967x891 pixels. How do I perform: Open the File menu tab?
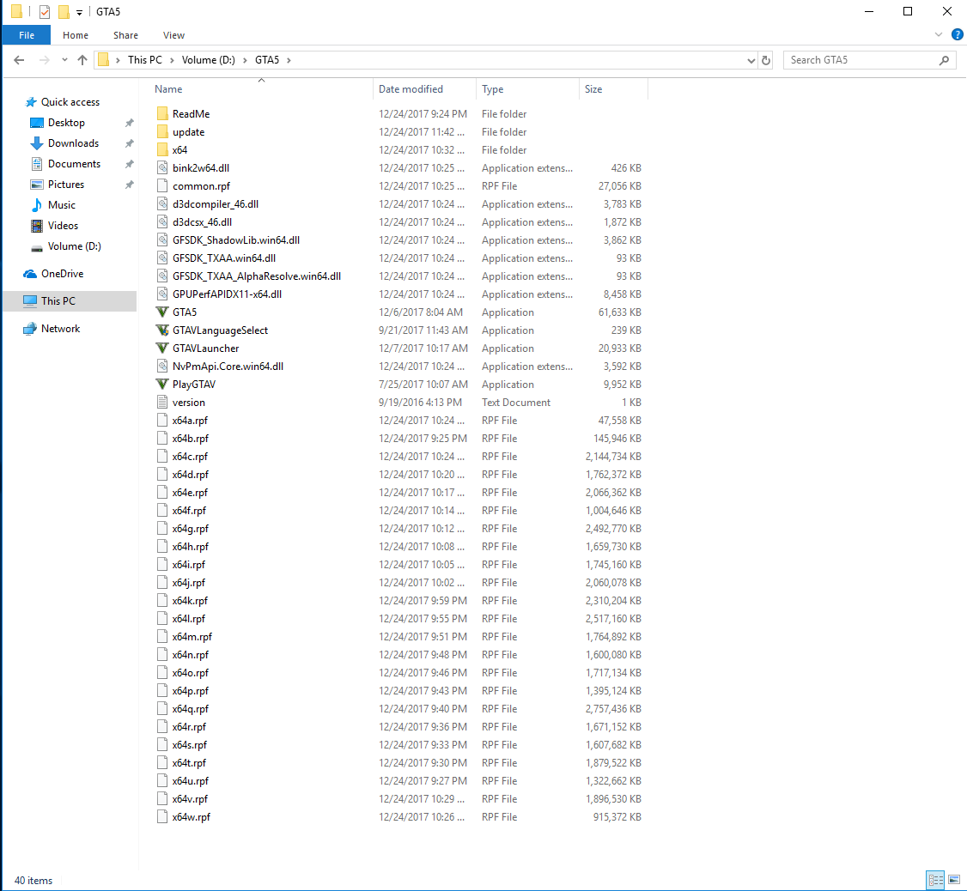click(27, 35)
